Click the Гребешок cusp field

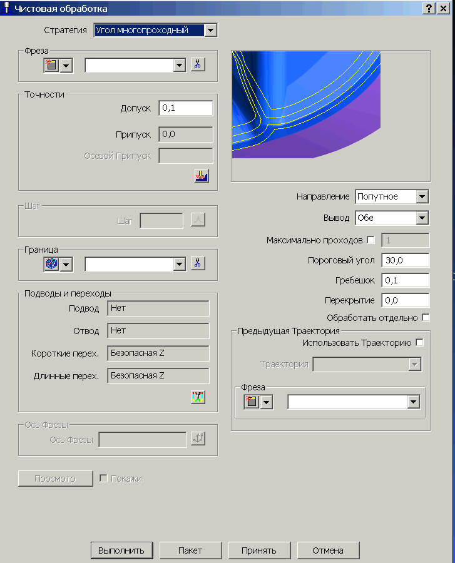tap(405, 280)
